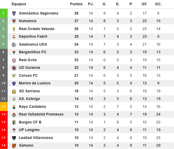The height and width of the screenshot is (149, 174).
Task: Sort table by Puntos column header
Action: [76, 4]
